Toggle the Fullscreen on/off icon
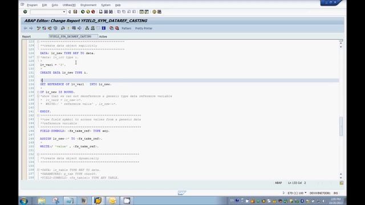365x205 pixels. pos(98,28)
